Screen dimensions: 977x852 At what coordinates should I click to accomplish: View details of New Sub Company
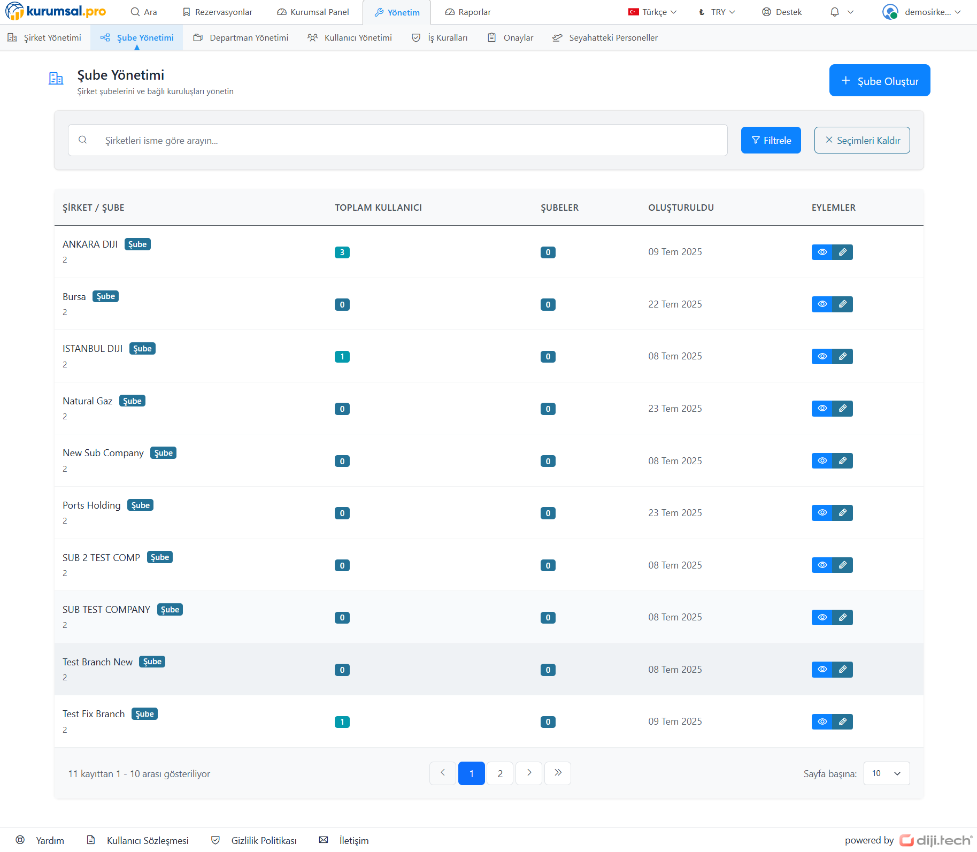822,460
